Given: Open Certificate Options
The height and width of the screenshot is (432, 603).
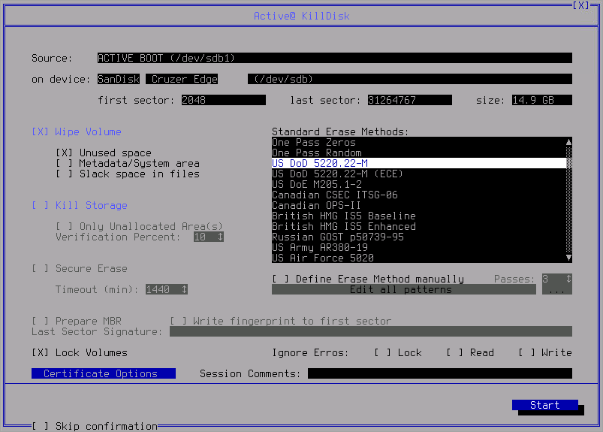Looking at the screenshot, I should [104, 373].
